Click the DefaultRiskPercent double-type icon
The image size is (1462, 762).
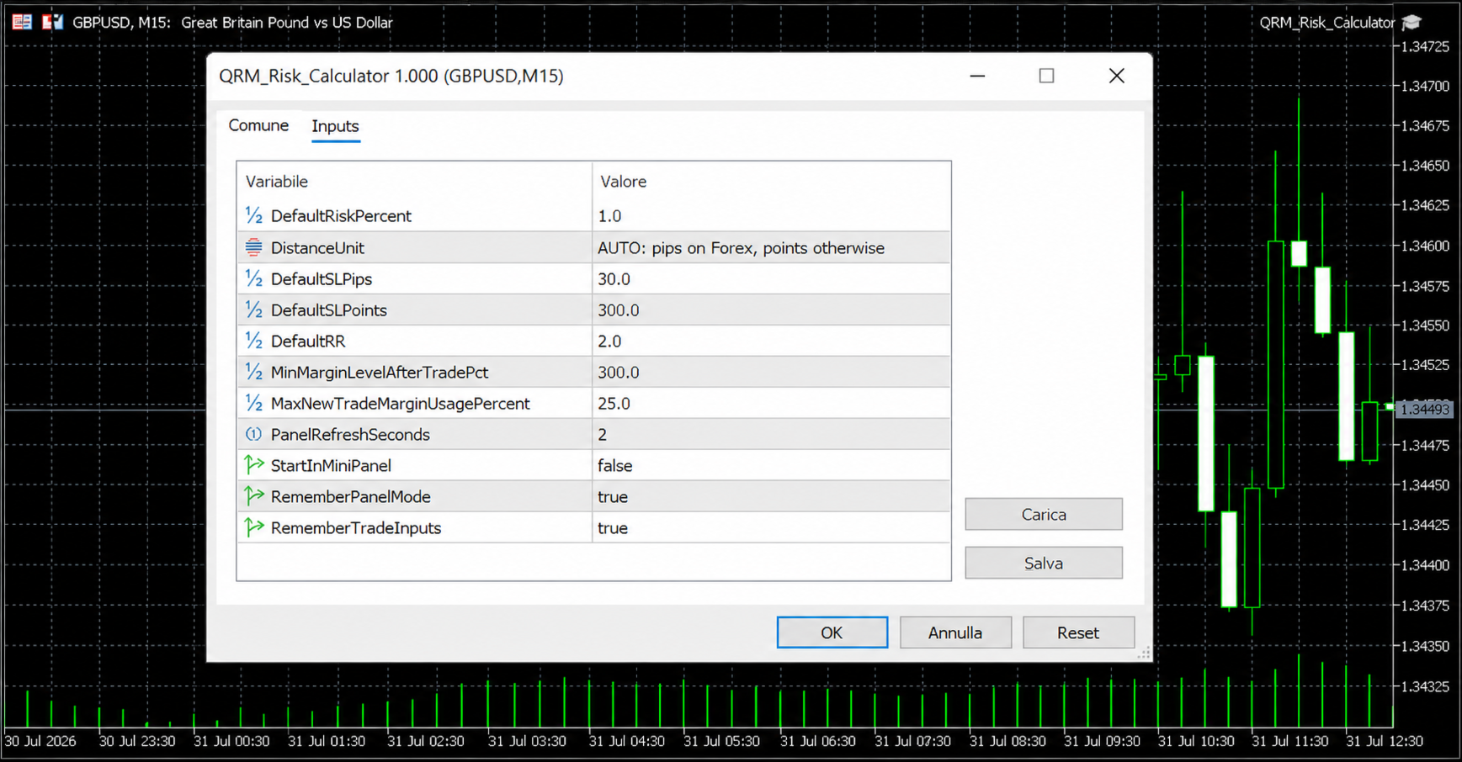253,215
